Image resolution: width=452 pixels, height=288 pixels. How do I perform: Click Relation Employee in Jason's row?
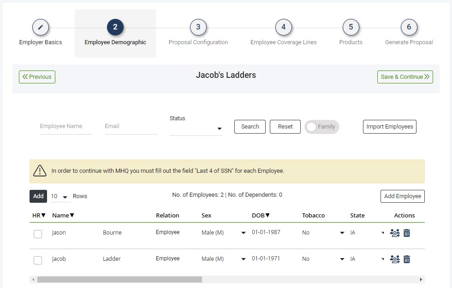[x=168, y=232]
